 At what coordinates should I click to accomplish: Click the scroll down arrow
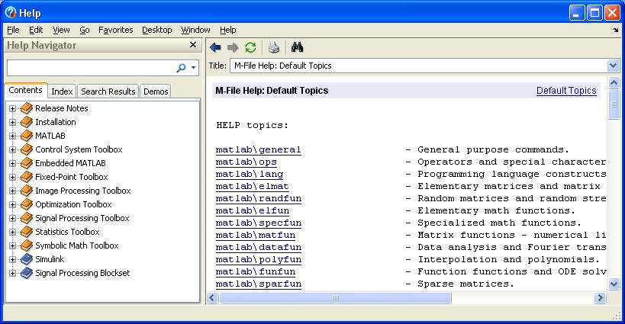pos(614,284)
